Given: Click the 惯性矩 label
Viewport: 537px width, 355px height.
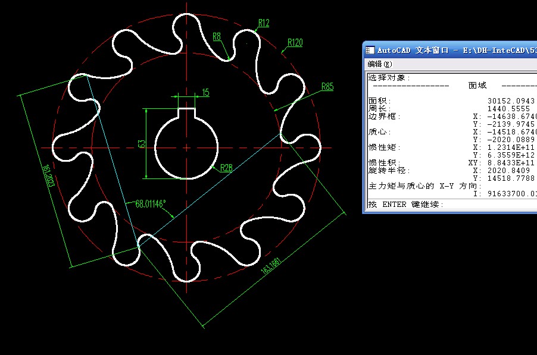Looking at the screenshot, I should point(384,147).
